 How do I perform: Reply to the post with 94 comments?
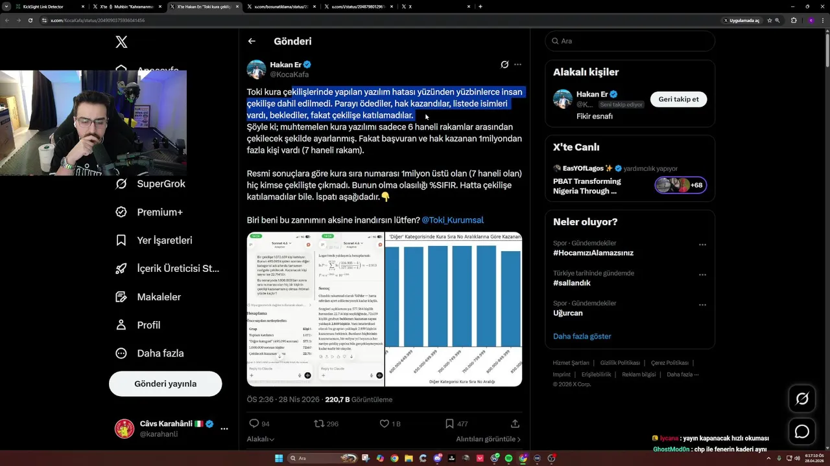(x=259, y=424)
